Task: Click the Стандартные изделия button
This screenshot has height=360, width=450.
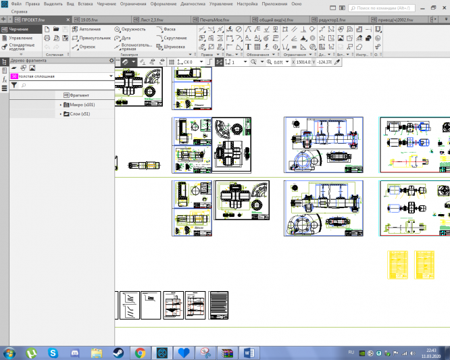Action: pyautogui.click(x=20, y=47)
